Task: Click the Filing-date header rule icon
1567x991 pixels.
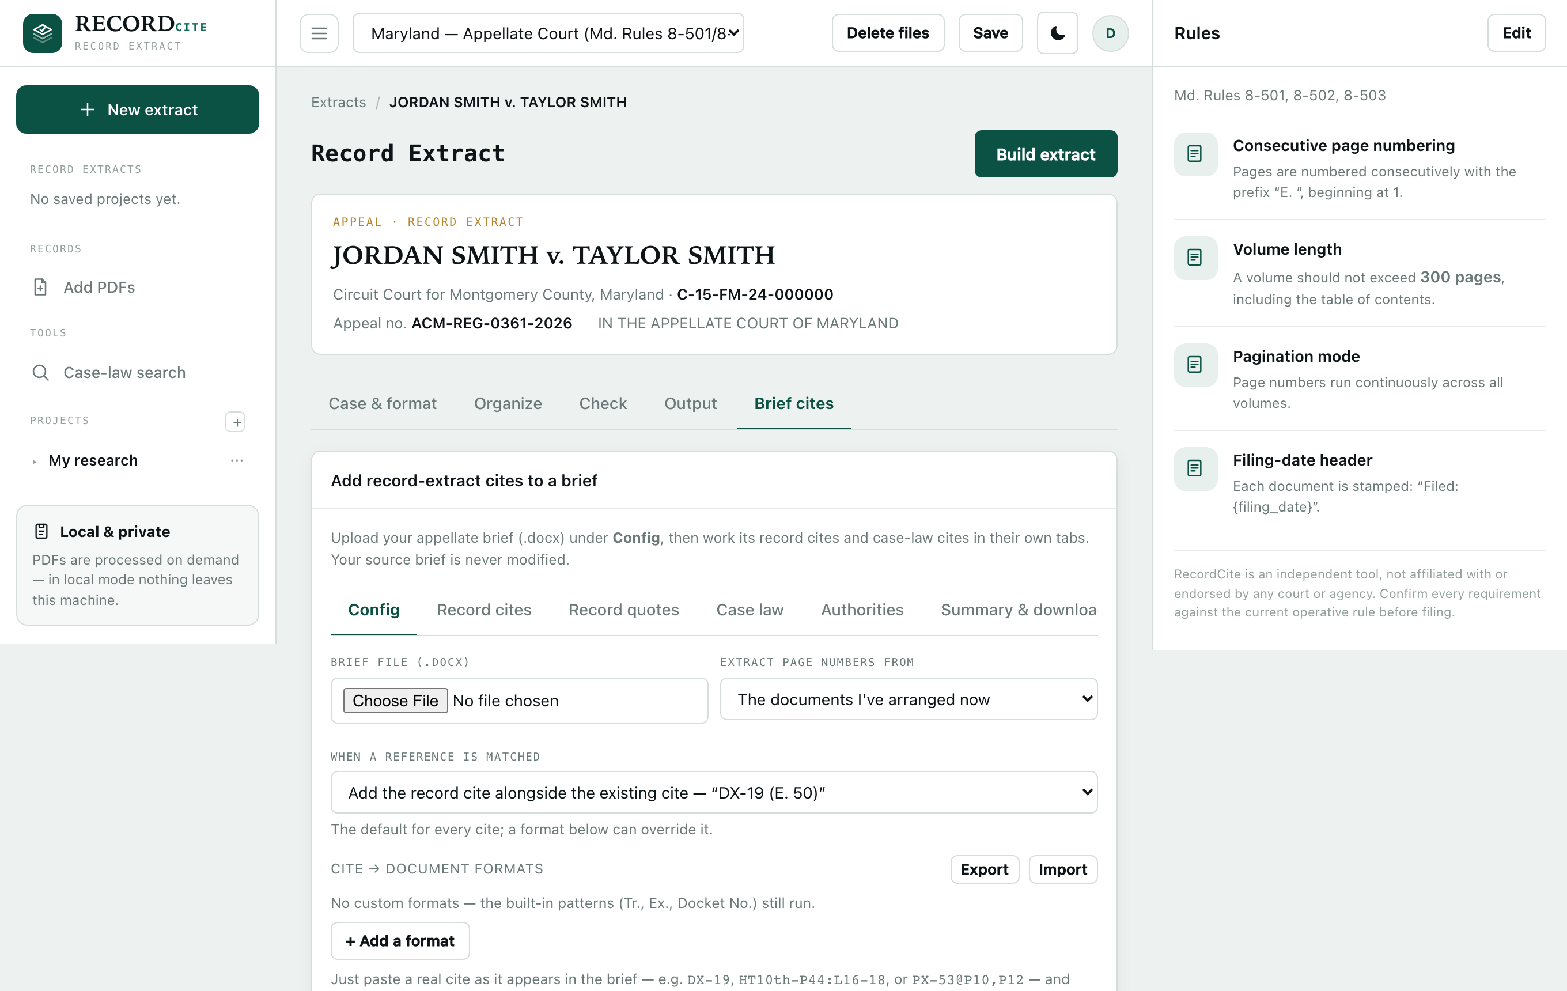Action: click(x=1195, y=468)
